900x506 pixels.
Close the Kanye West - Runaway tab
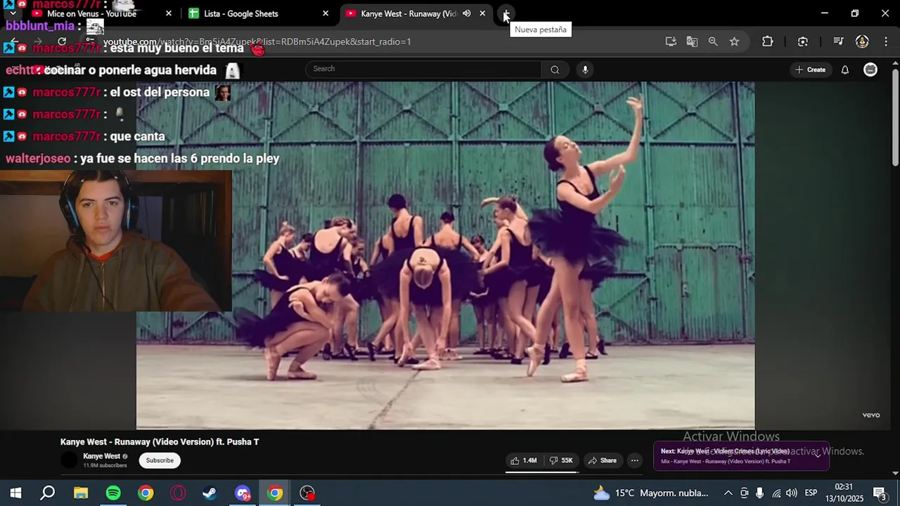[x=482, y=13]
